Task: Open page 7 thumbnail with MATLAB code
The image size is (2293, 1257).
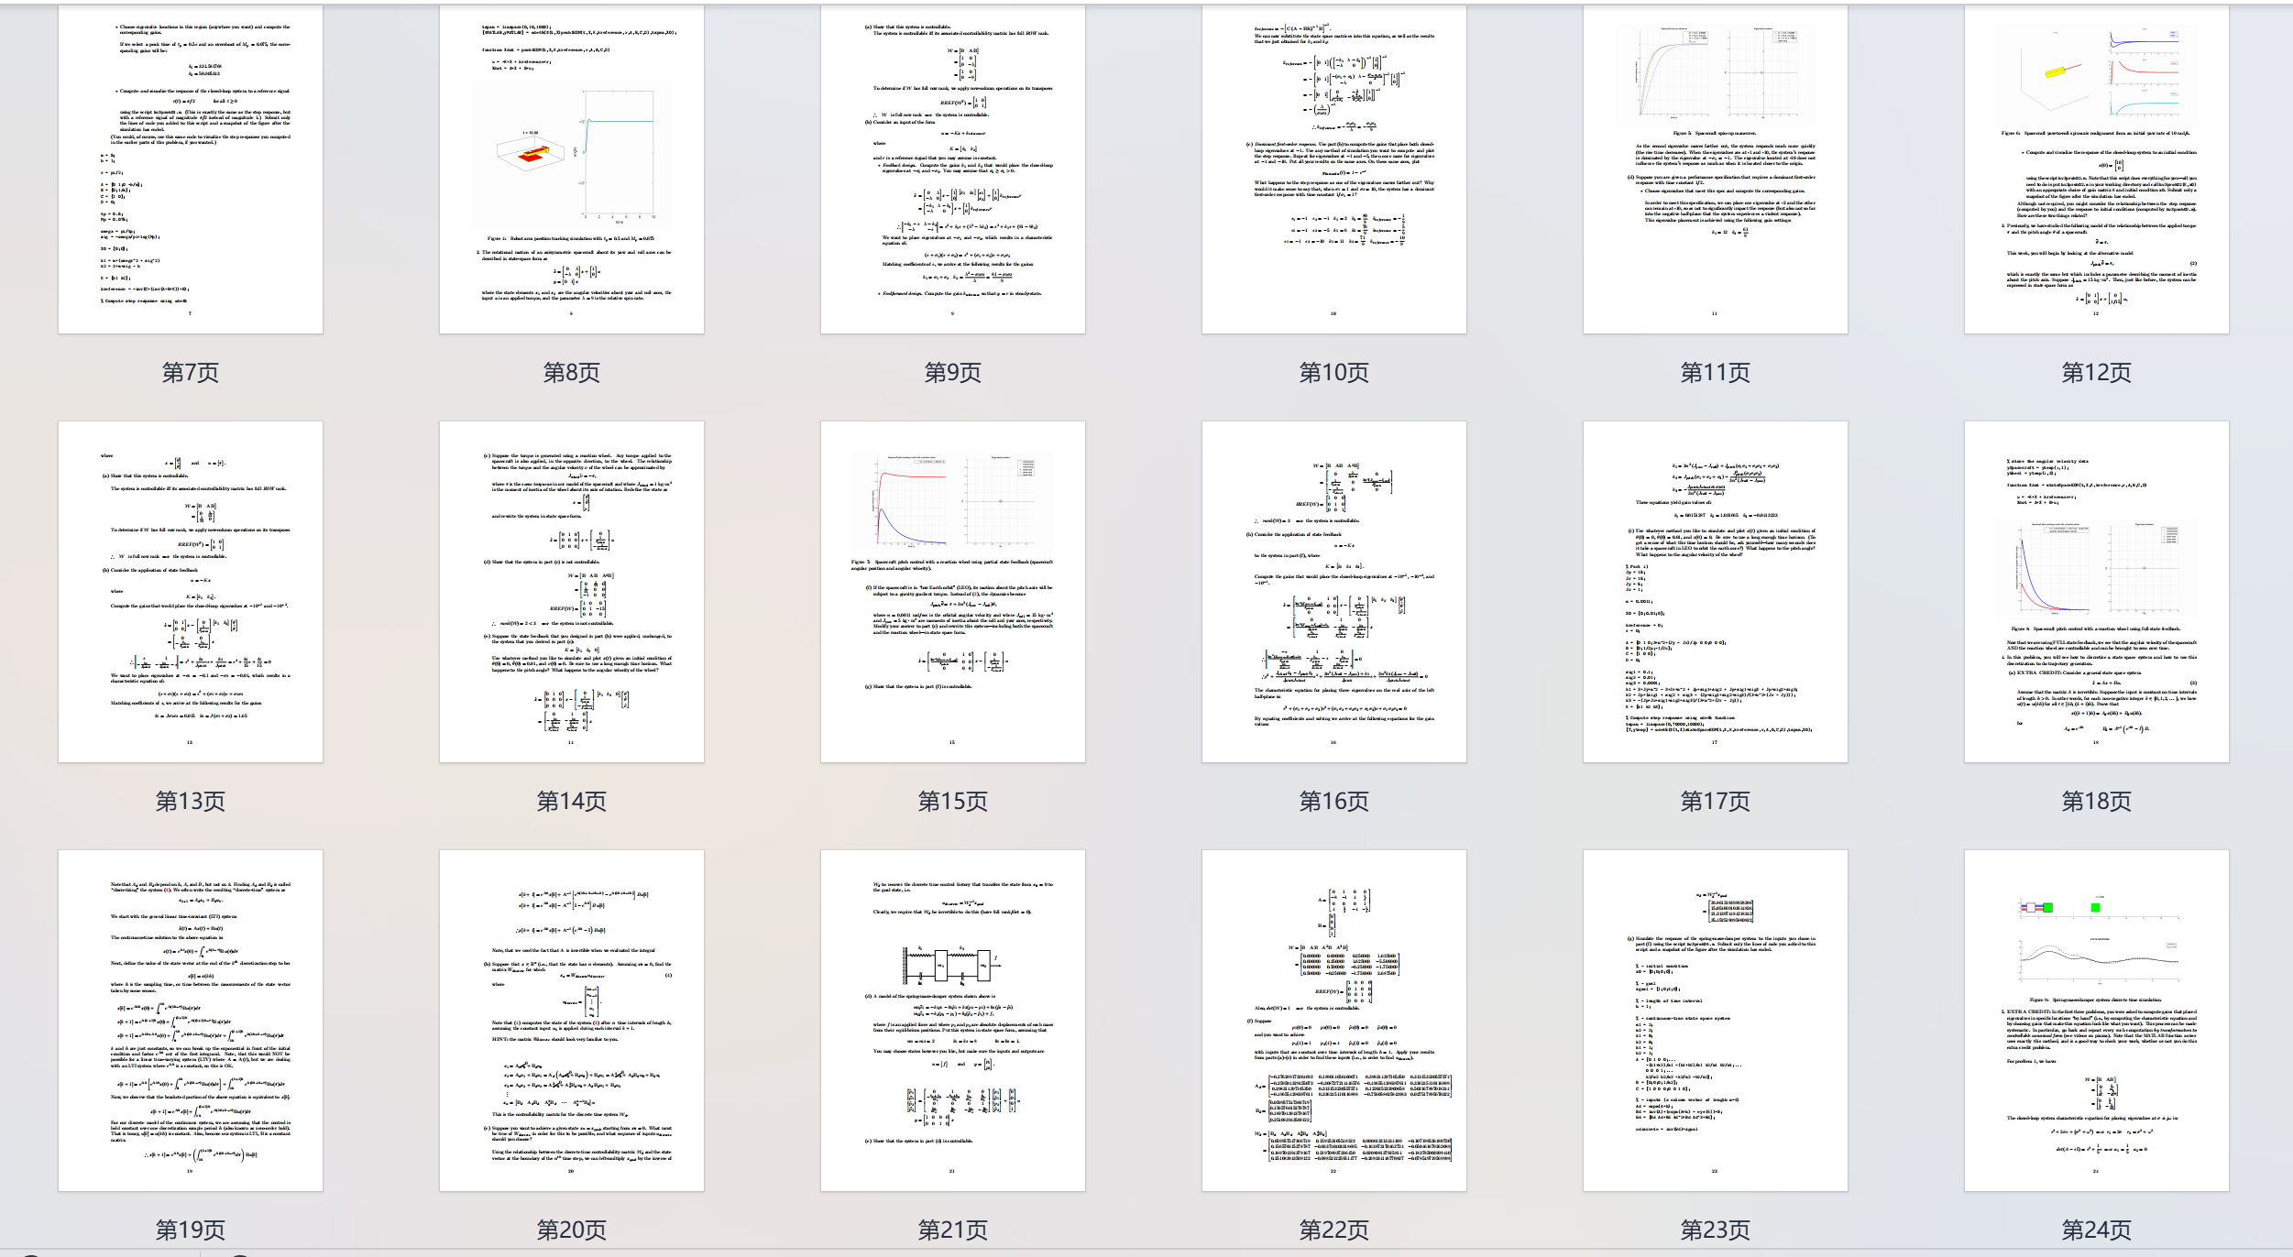Action: [191, 169]
